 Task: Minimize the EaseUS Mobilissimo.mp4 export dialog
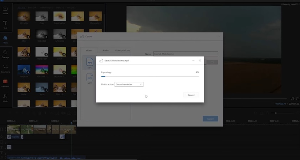(193, 61)
